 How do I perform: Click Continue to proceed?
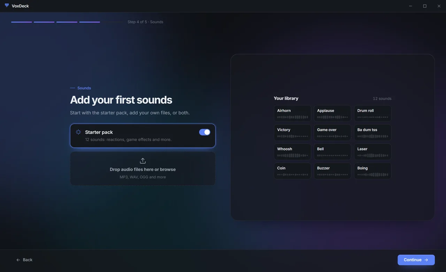pos(416,260)
